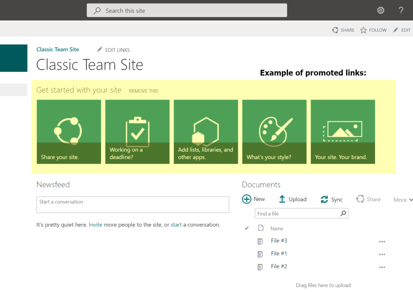Open the ellipsis menu for File #2
The width and height of the screenshot is (413, 293).
(x=382, y=267)
